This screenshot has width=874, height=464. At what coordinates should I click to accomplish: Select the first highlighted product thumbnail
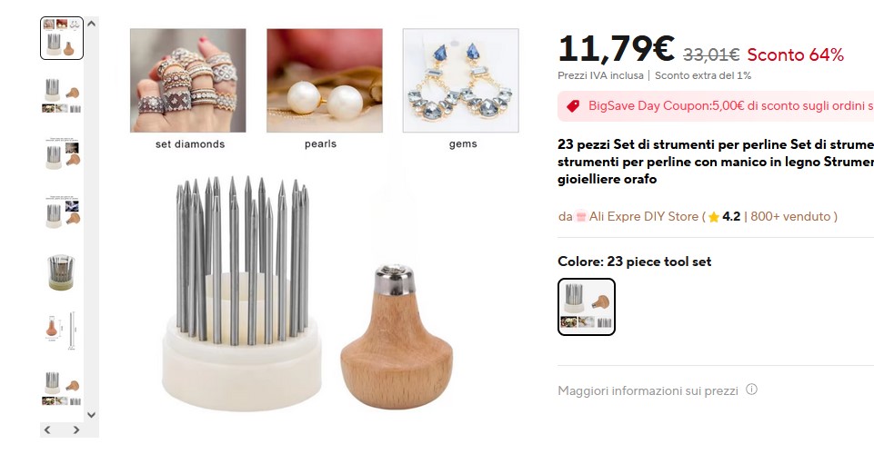point(62,38)
